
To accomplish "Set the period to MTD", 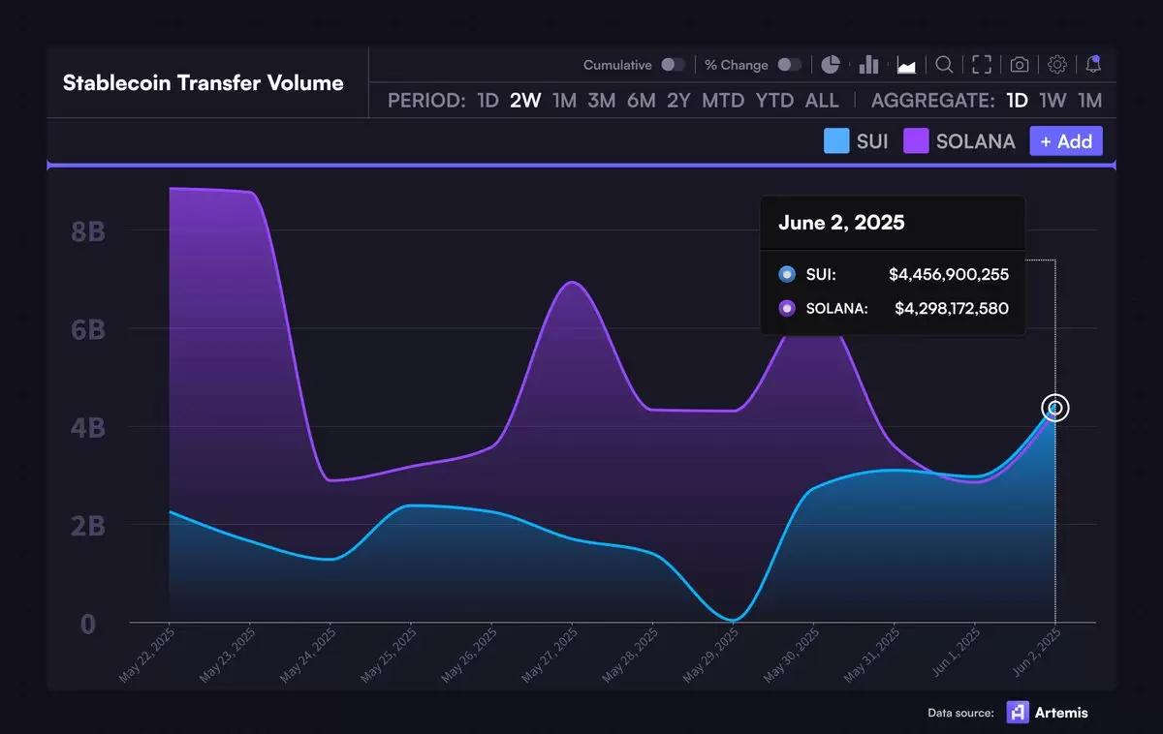I will tap(724, 101).
